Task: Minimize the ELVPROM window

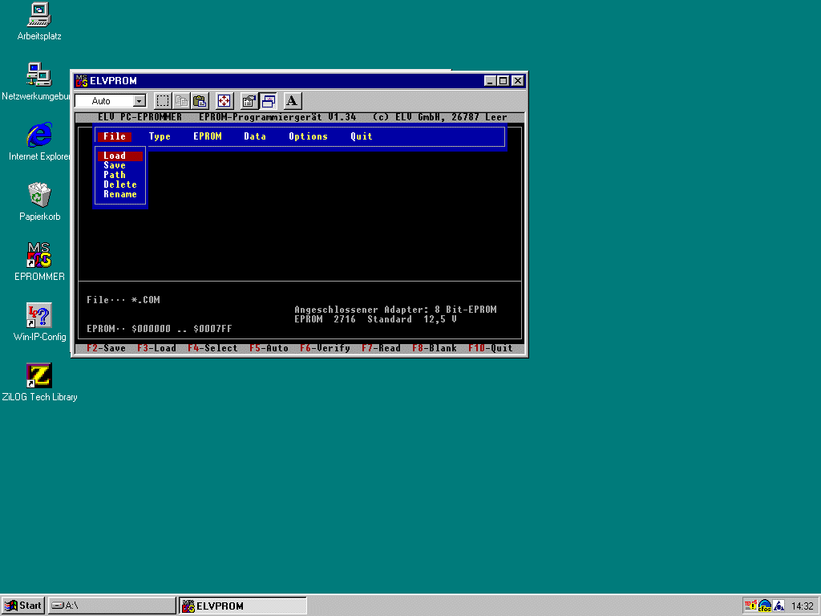Action: (490, 81)
